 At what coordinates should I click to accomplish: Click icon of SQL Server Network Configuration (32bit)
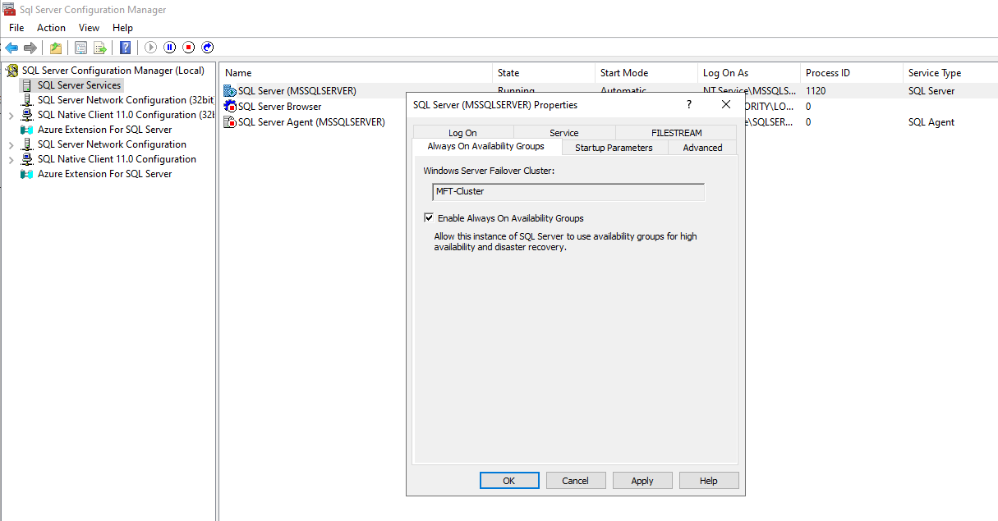(27, 100)
